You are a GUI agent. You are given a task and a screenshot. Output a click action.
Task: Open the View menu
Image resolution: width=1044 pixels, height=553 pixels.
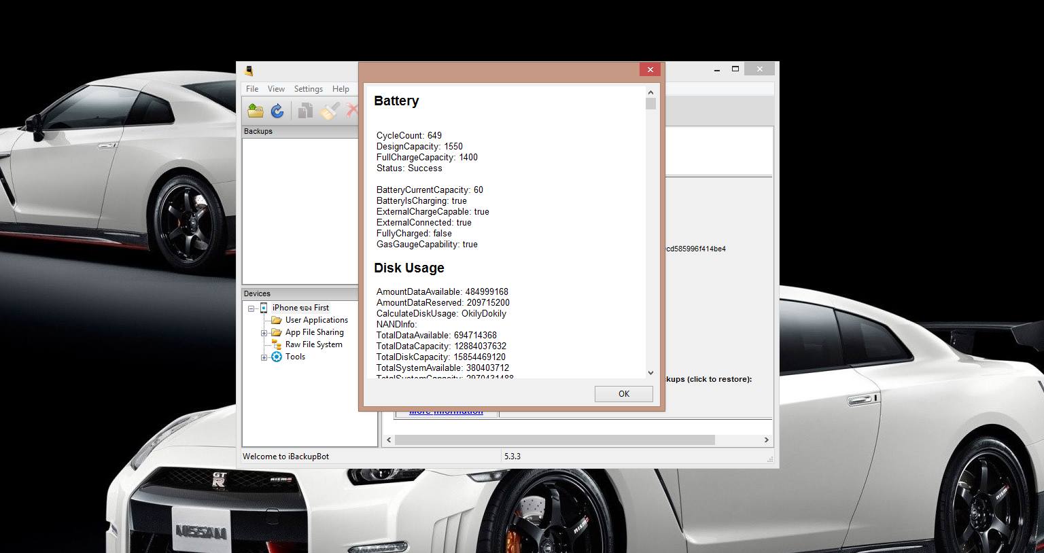(x=276, y=89)
